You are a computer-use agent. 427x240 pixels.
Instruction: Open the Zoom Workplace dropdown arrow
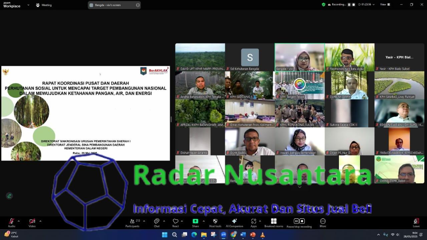pyautogui.click(x=28, y=5)
